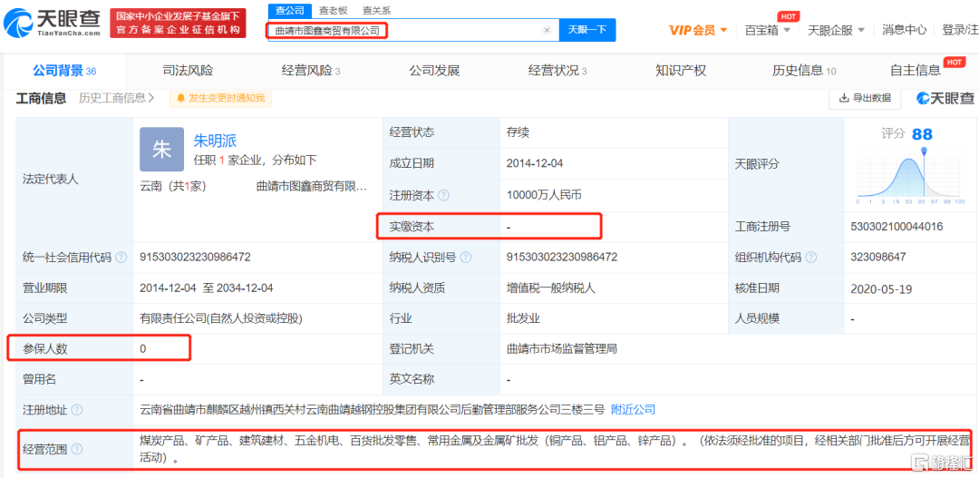Open 消息中心 message center
The height and width of the screenshot is (478, 979).
pyautogui.click(x=904, y=30)
